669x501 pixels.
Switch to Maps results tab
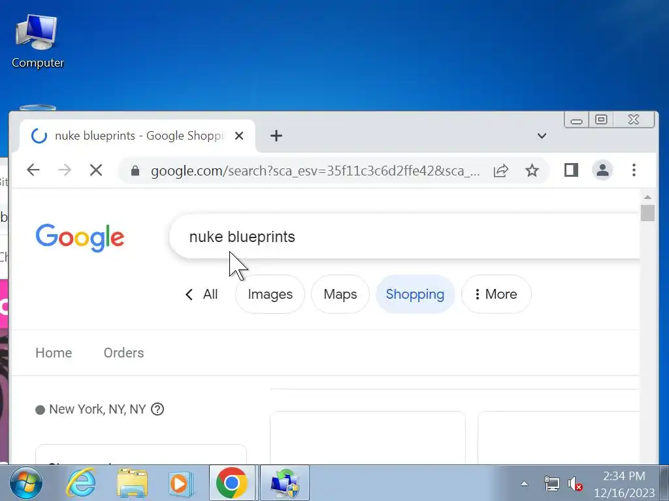[x=340, y=294]
